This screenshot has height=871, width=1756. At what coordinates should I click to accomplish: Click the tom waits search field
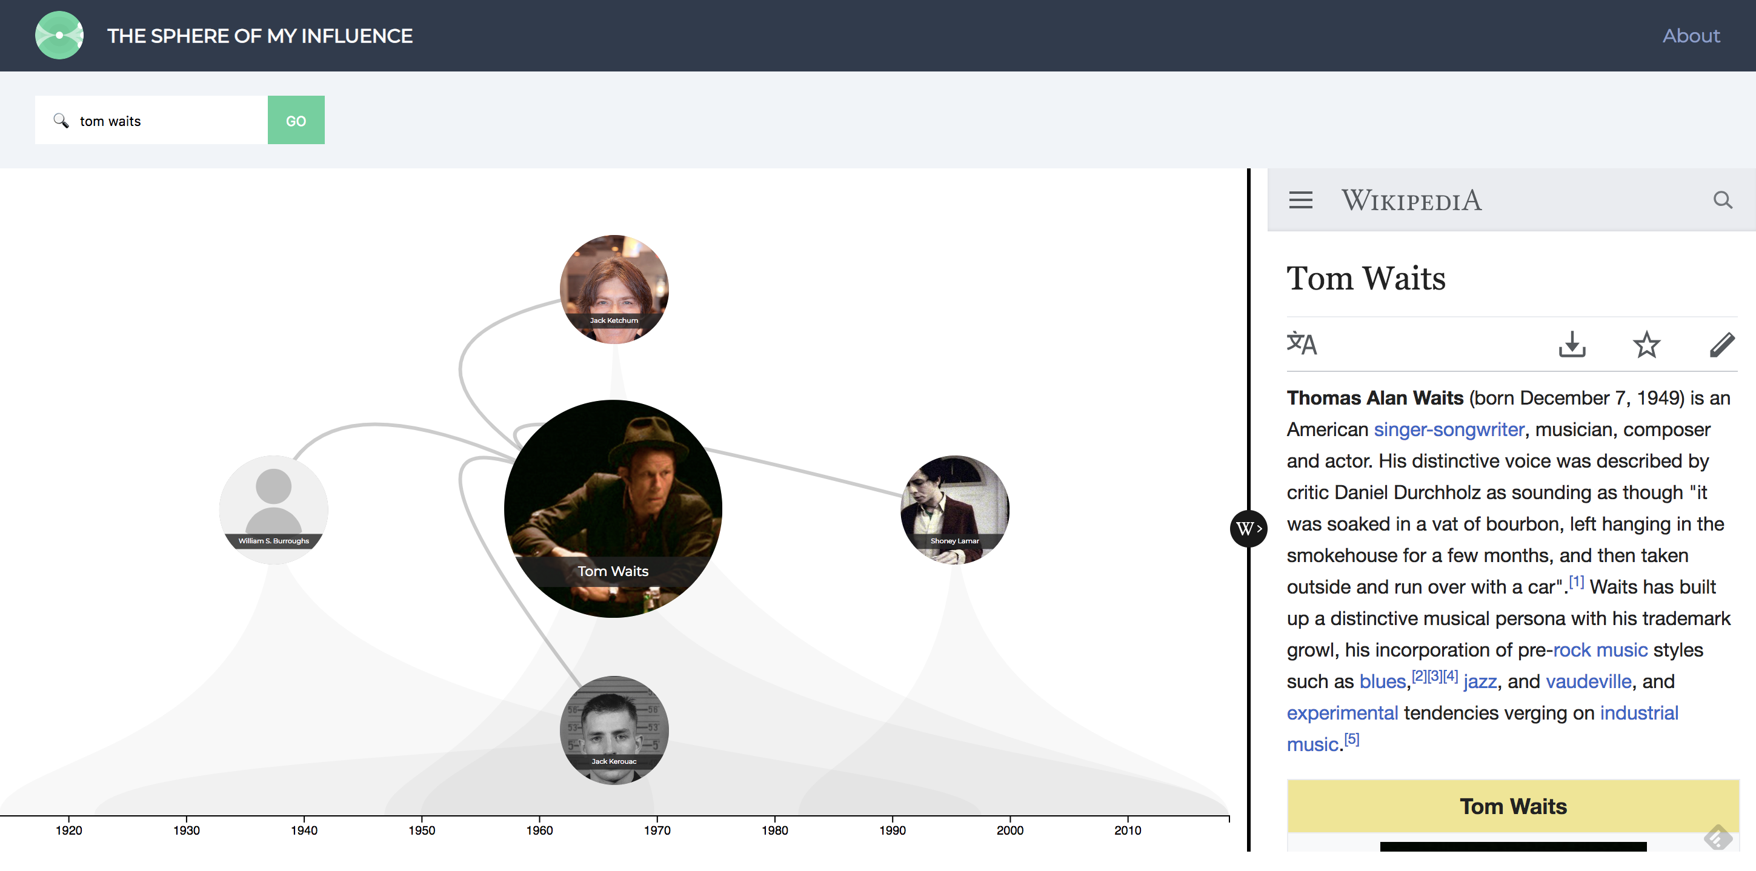pos(170,121)
